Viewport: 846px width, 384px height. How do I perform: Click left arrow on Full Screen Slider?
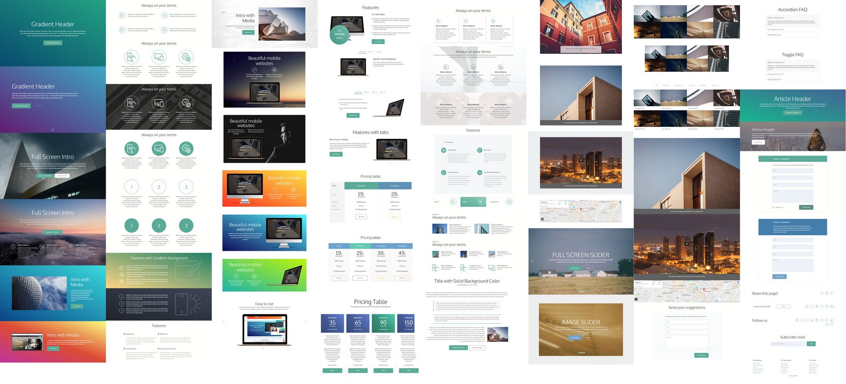(533, 261)
